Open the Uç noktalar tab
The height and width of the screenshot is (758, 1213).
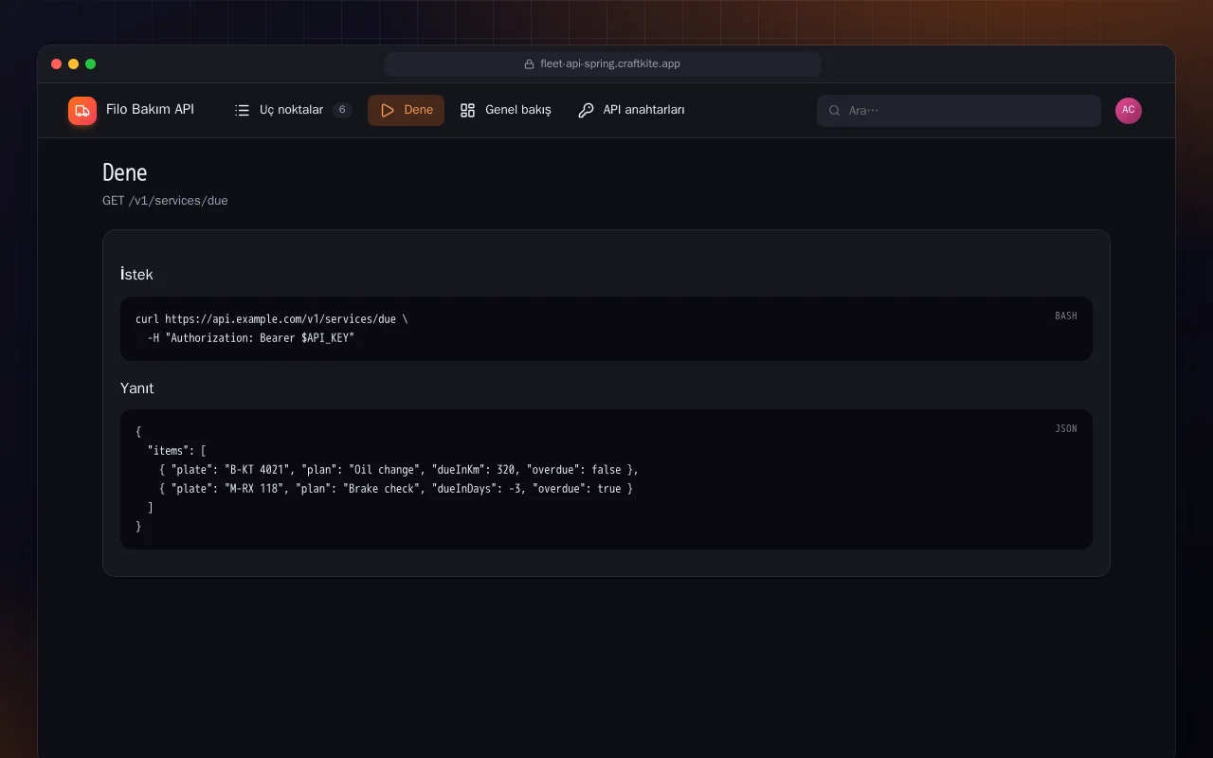click(x=294, y=110)
